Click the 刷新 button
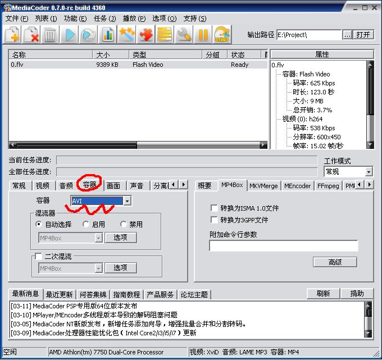This screenshot has width=382, height=360. click(x=323, y=294)
